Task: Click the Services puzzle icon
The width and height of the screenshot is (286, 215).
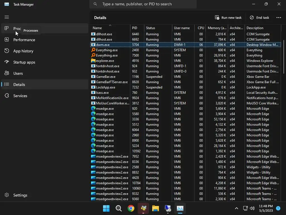Action: coord(7,96)
